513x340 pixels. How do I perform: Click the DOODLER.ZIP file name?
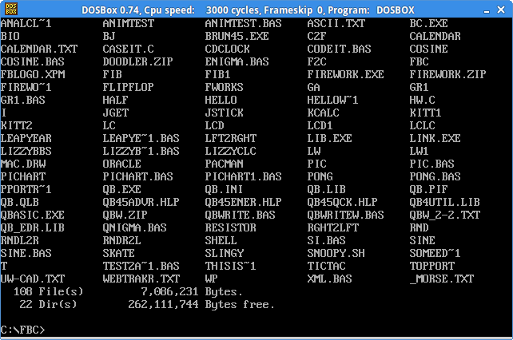137,61
